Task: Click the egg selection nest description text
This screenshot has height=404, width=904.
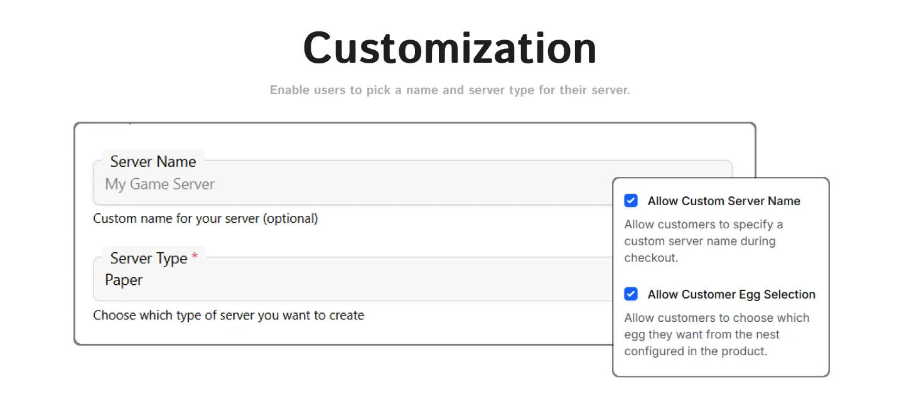Action: (x=716, y=334)
